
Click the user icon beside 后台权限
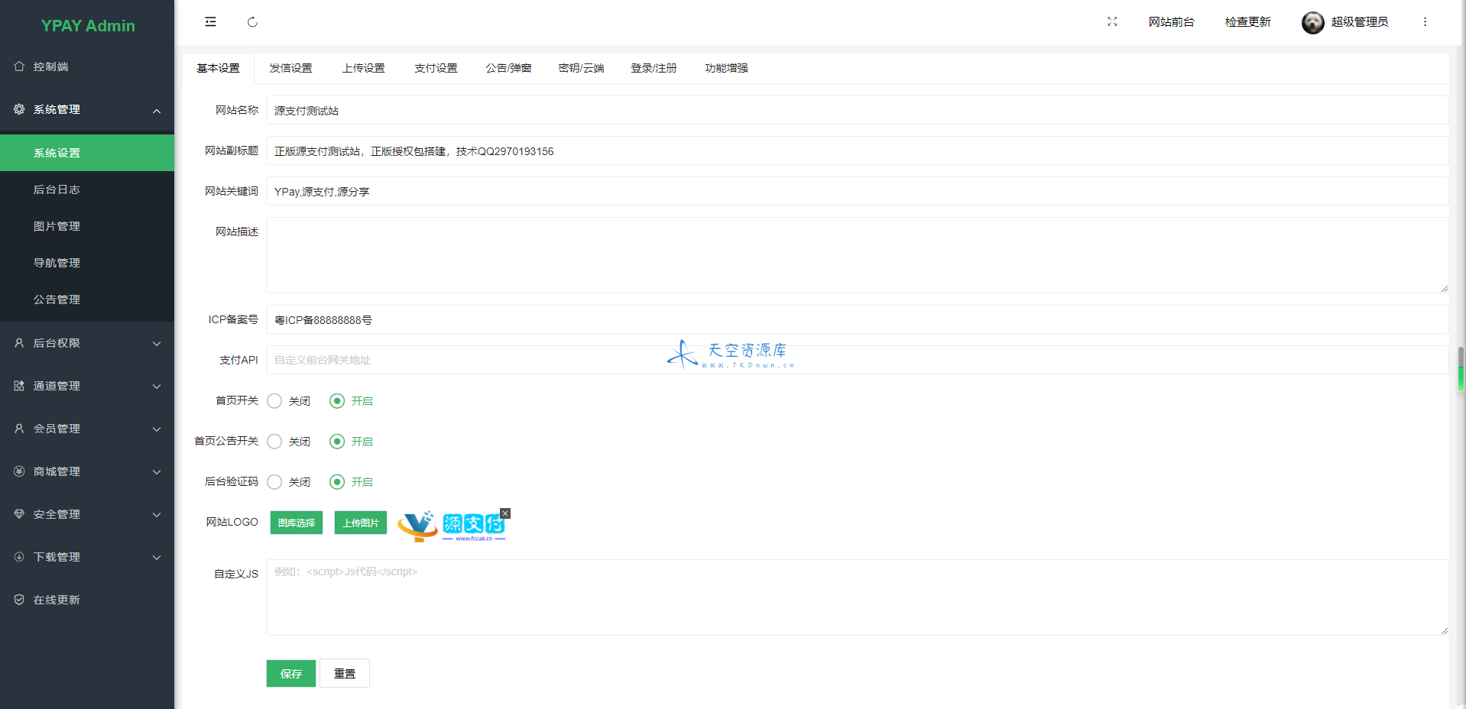[19, 343]
